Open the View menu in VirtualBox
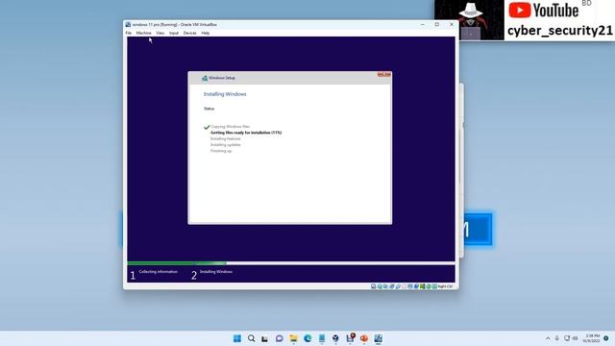Screen dimensions: 615x346 160,33
